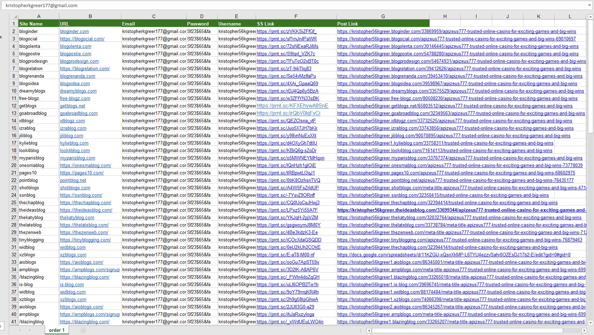Viewport: 594px width, 335px height.
Task: Click the formula bar input field
Action: (284, 6)
